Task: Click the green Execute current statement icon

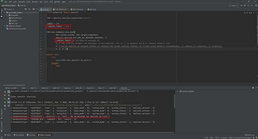Action: click(x=4, y=99)
